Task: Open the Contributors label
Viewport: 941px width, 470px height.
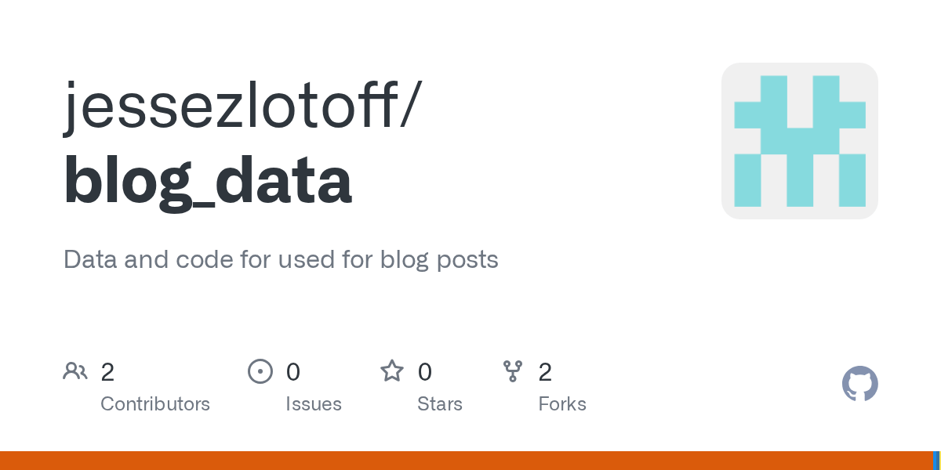Action: tap(155, 404)
